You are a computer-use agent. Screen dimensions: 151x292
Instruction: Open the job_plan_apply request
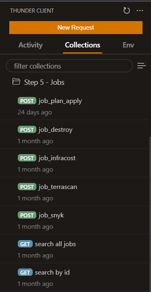coord(75,106)
